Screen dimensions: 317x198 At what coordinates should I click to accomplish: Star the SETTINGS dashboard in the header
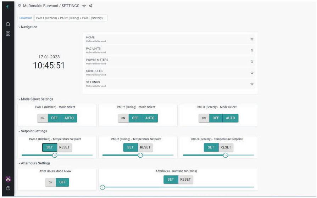(84, 6)
